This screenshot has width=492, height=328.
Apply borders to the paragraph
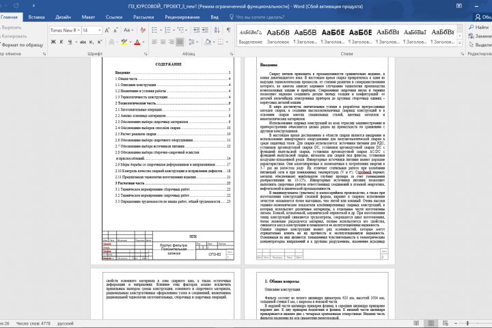coord(221,42)
